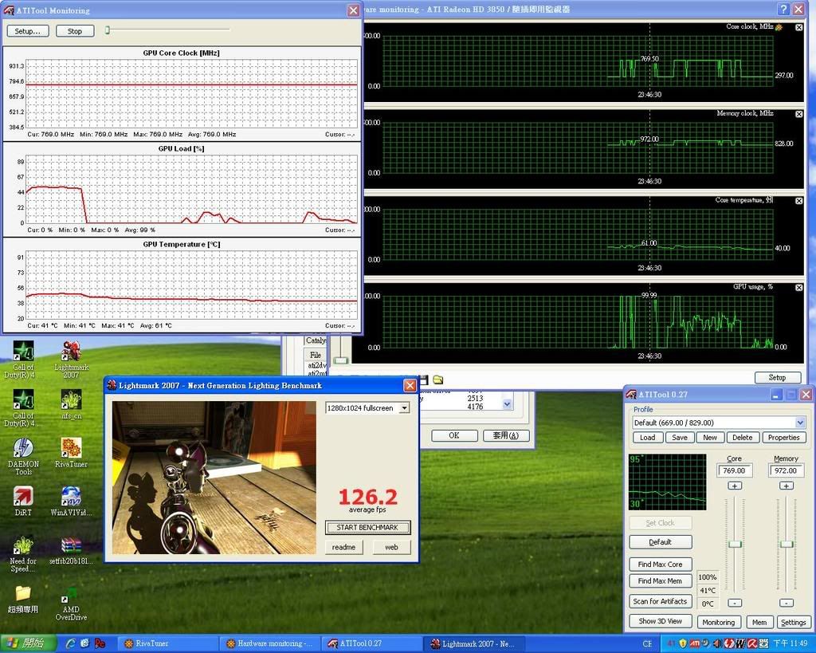This screenshot has height=653, width=816.
Task: Open profile Properties in ATITool
Action: (784, 438)
